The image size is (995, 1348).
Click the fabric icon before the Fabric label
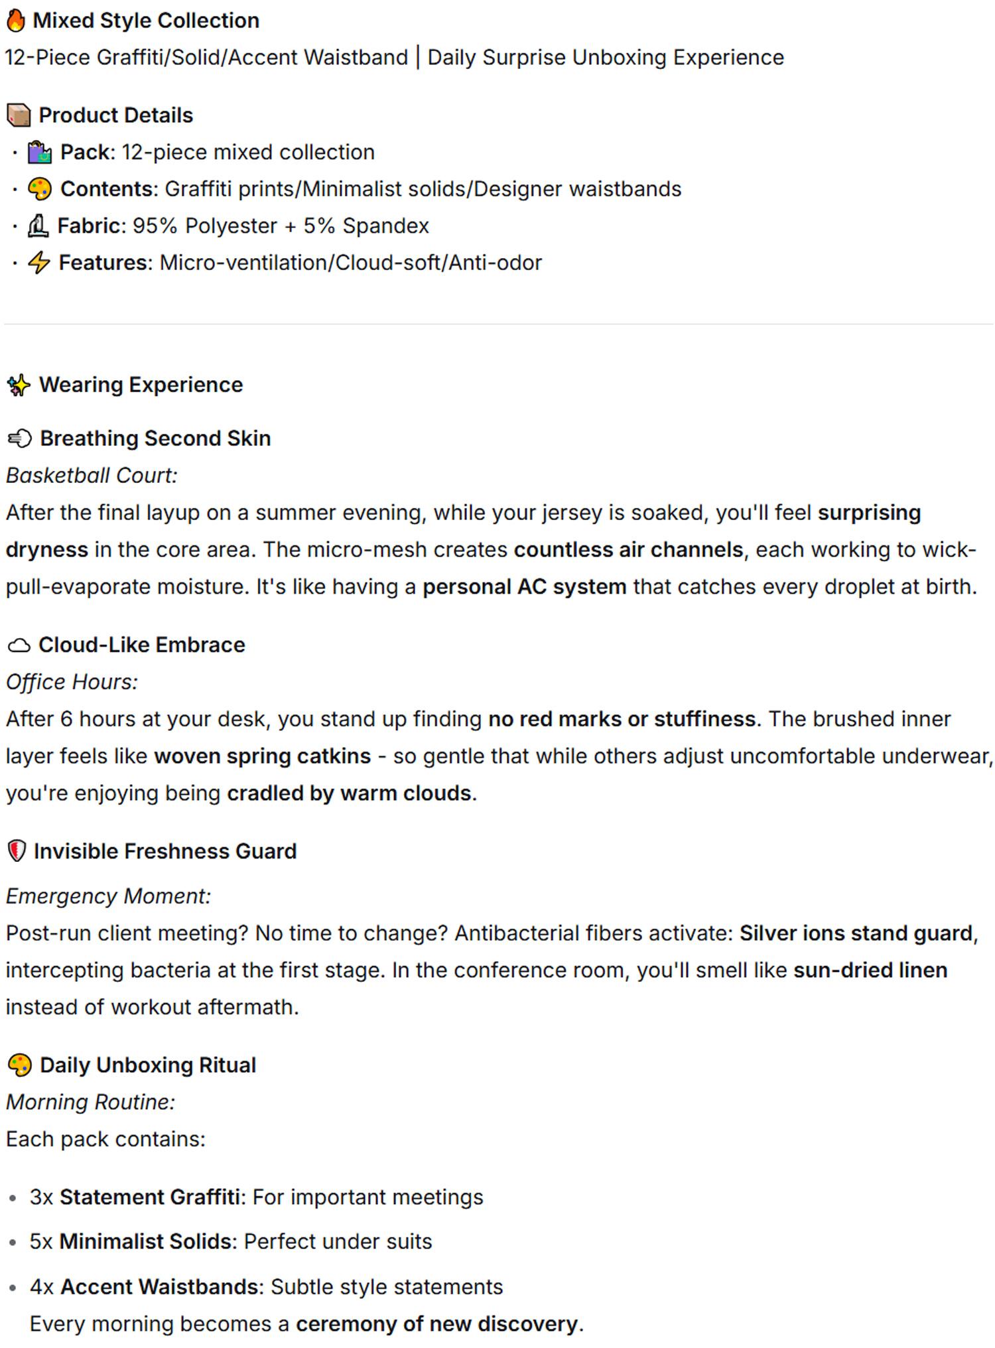38,226
